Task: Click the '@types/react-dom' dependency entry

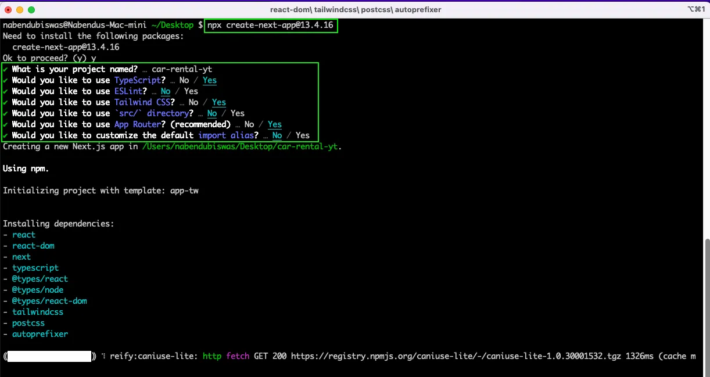Action: pos(49,301)
